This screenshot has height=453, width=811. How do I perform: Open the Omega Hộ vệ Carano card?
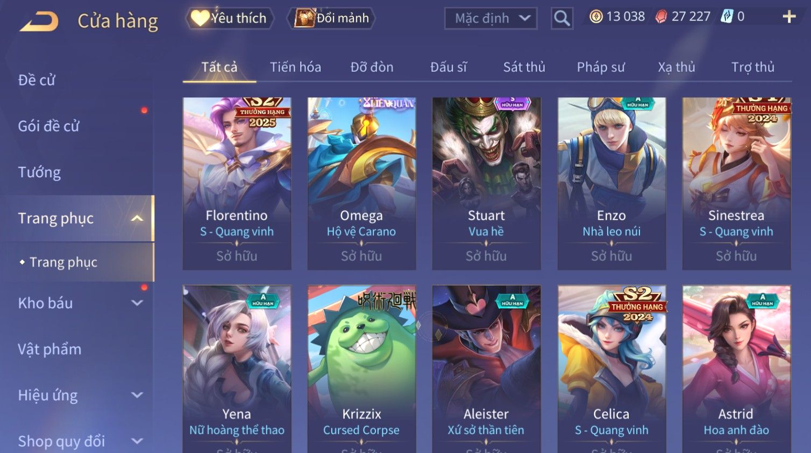(361, 183)
